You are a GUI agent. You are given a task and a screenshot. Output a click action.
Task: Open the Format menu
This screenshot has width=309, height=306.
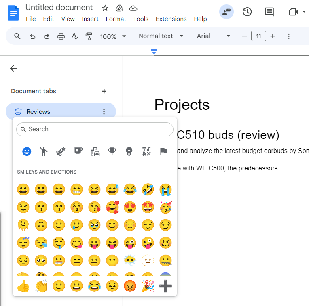coord(116,19)
